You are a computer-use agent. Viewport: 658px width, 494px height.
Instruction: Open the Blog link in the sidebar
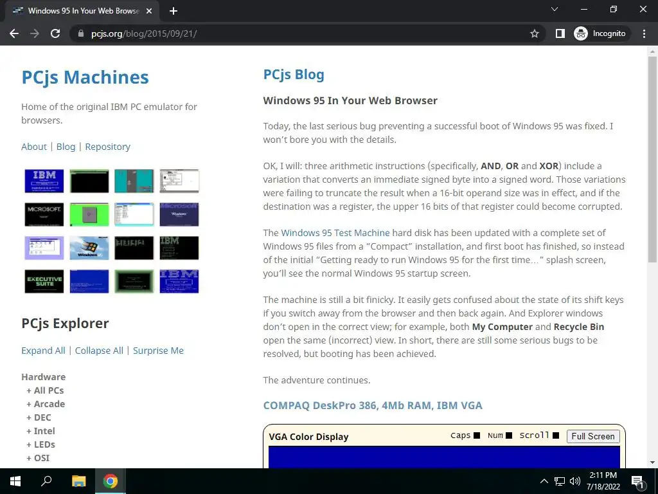(x=66, y=147)
